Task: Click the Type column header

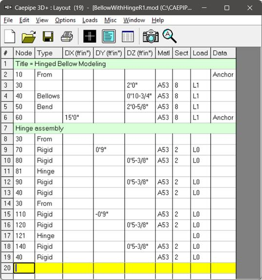Action: coord(49,53)
